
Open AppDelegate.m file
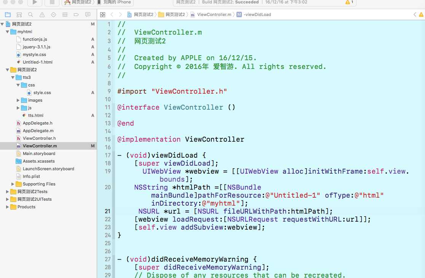tap(38, 131)
